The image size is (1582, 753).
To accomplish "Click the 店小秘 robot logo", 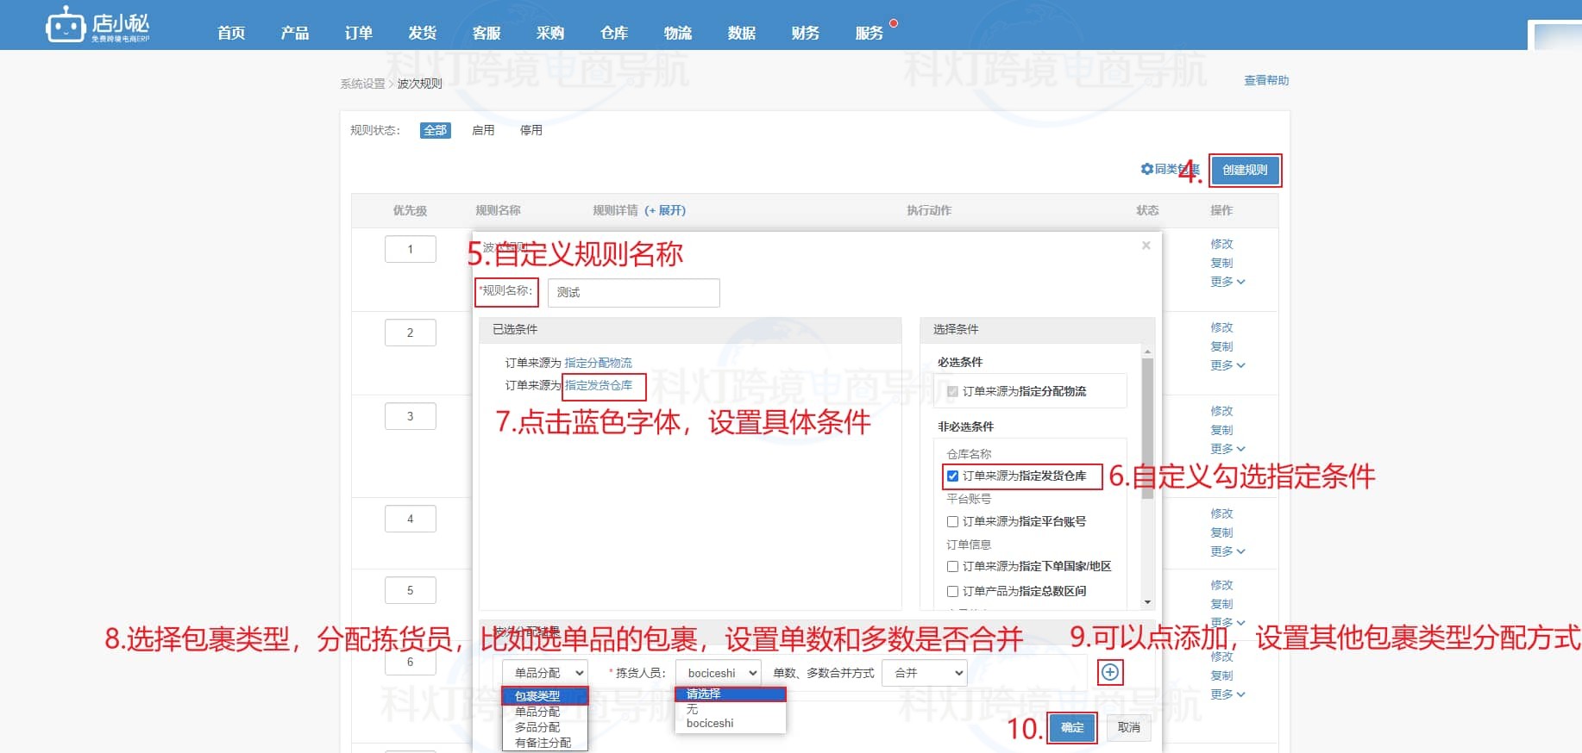I will coord(66,26).
